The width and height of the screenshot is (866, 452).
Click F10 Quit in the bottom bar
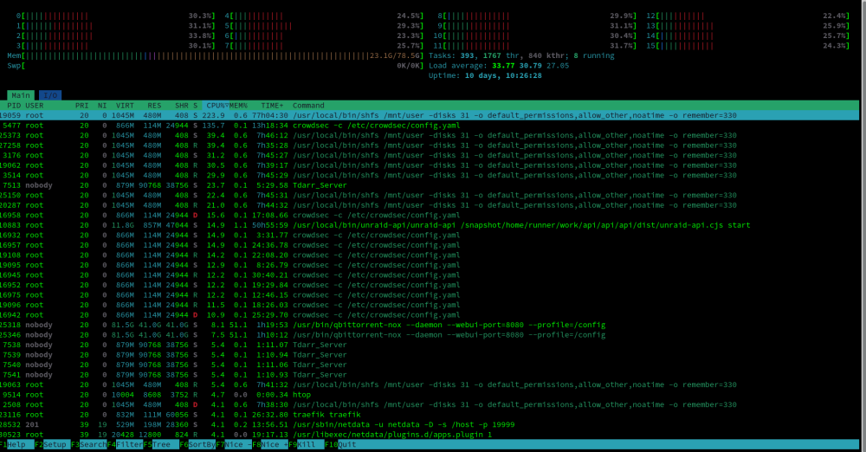pyautogui.click(x=340, y=444)
